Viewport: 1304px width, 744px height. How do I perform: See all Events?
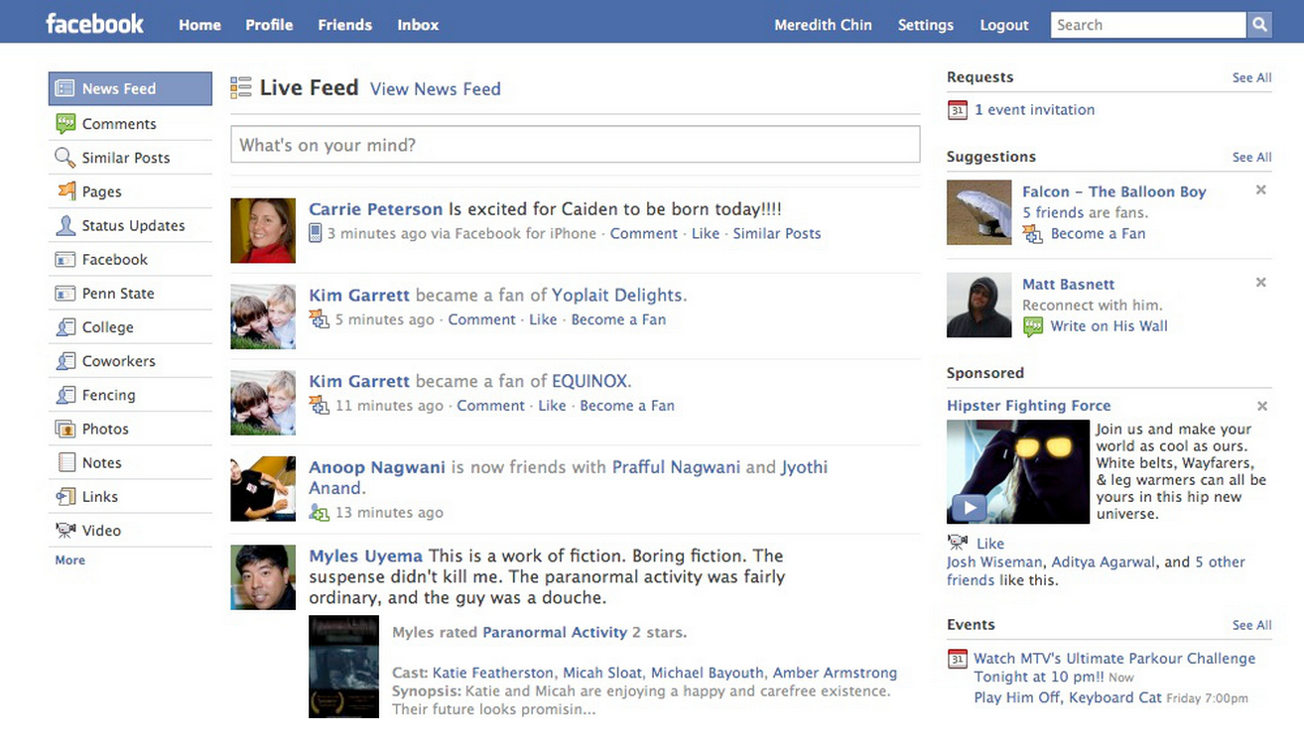(x=1251, y=625)
